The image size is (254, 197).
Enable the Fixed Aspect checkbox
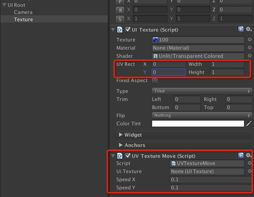155,80
